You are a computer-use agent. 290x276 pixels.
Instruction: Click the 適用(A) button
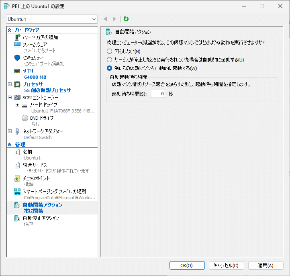coord(266,266)
